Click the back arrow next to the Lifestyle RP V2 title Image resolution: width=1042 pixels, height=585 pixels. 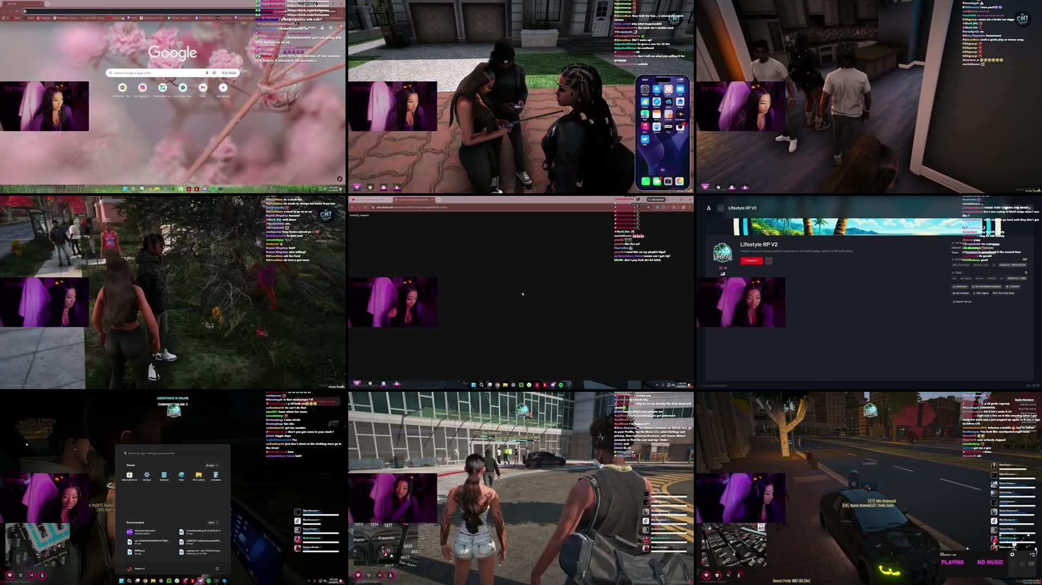click(720, 208)
